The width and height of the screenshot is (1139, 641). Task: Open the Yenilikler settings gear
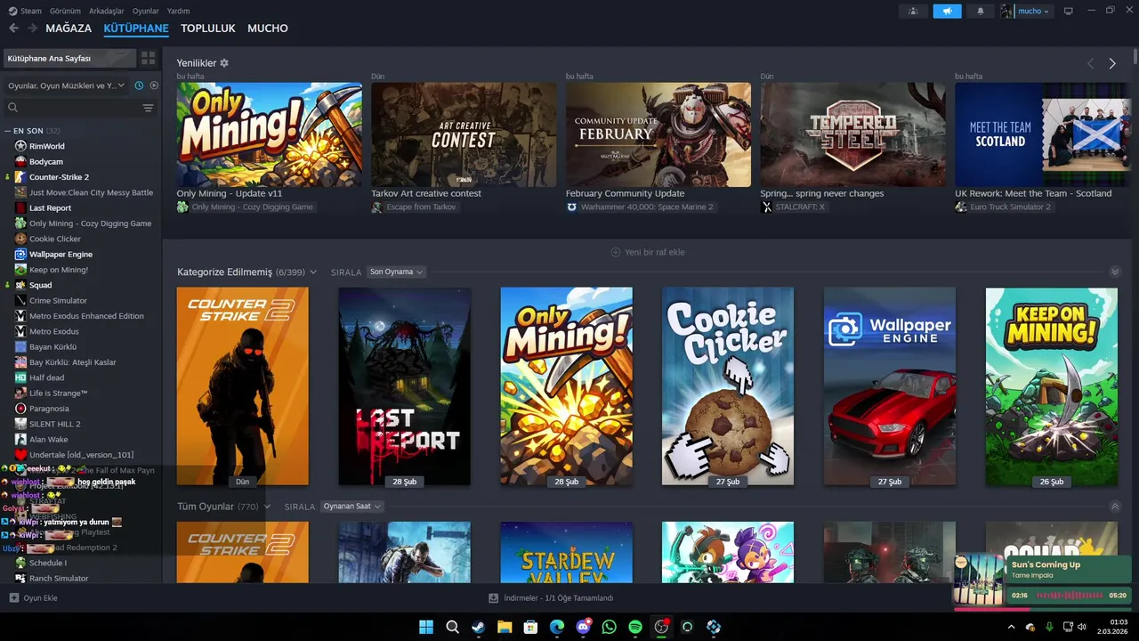tap(224, 63)
